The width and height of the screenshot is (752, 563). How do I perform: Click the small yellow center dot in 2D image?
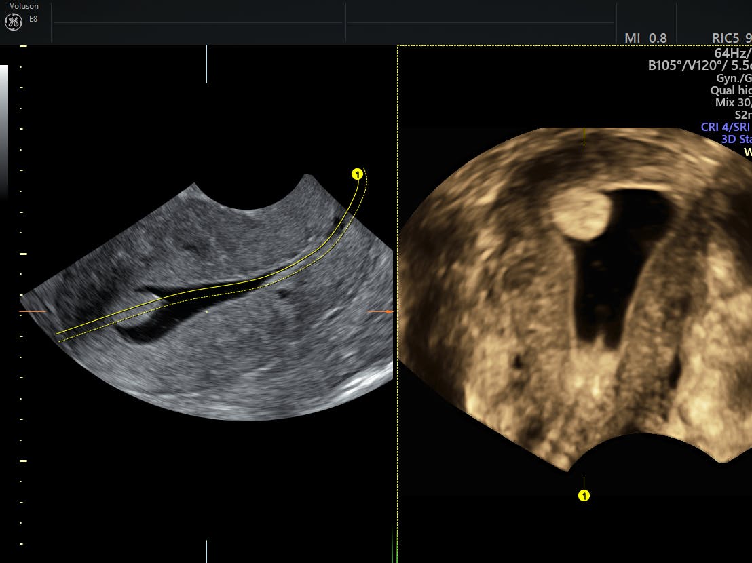point(206,312)
